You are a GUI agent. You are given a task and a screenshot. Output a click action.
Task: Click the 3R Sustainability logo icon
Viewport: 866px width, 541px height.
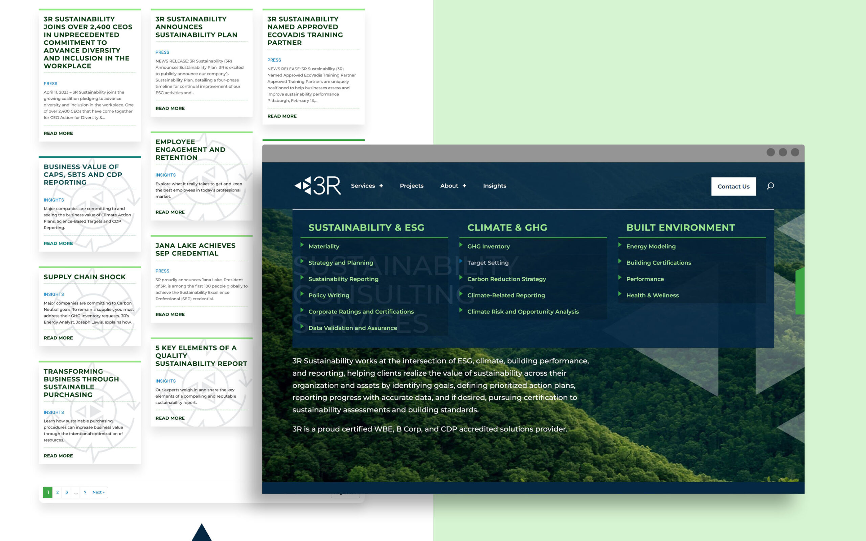point(315,185)
